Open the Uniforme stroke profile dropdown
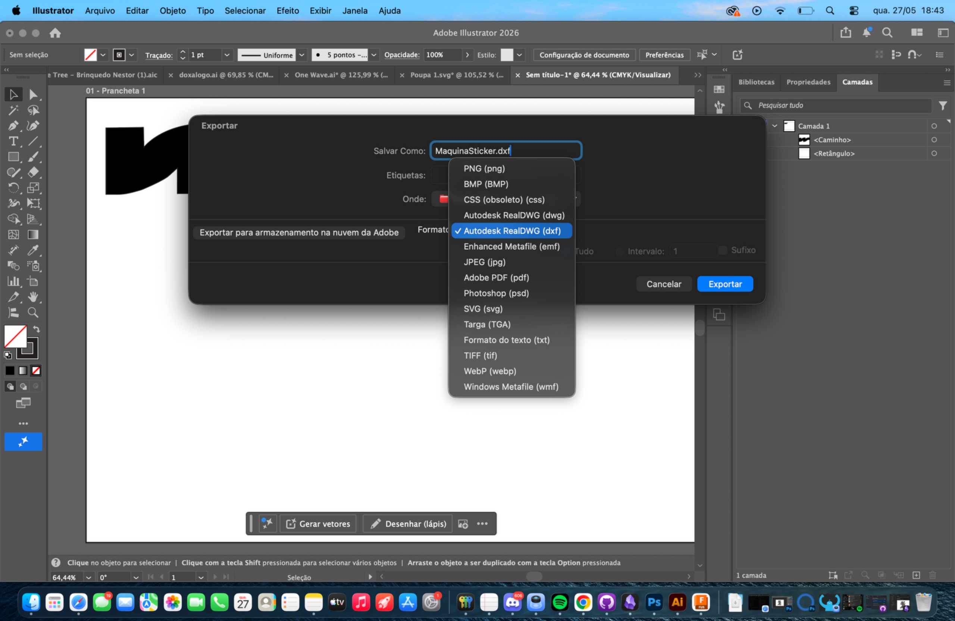This screenshot has height=621, width=955. tap(302, 54)
